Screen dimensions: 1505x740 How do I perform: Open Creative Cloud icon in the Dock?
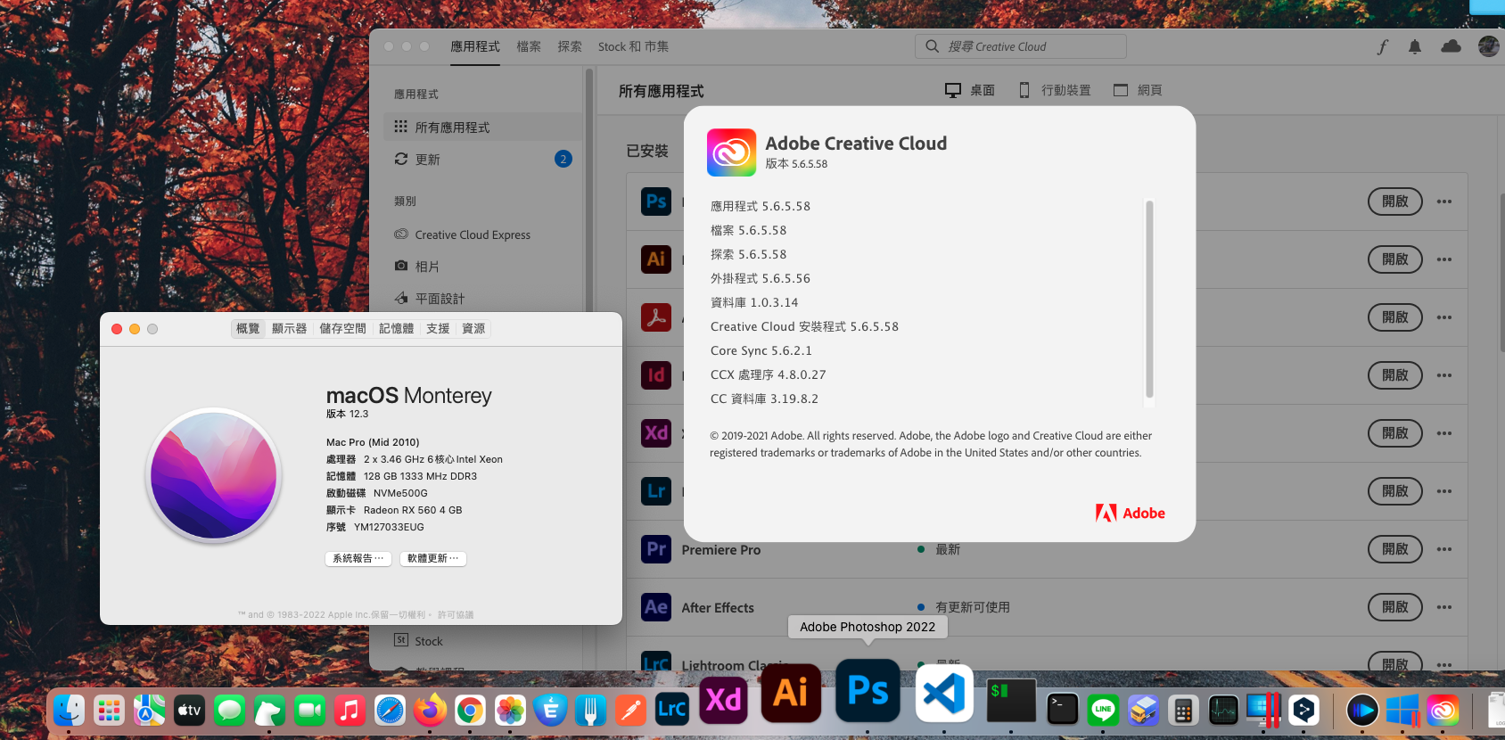(1443, 710)
